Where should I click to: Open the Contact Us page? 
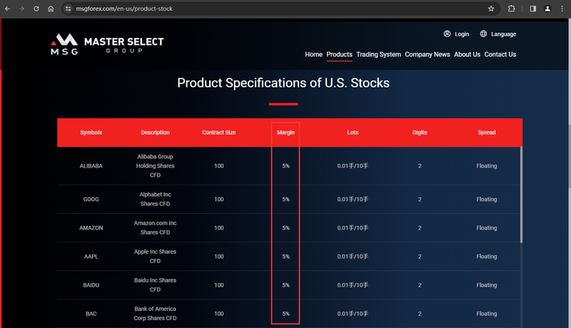(x=500, y=54)
